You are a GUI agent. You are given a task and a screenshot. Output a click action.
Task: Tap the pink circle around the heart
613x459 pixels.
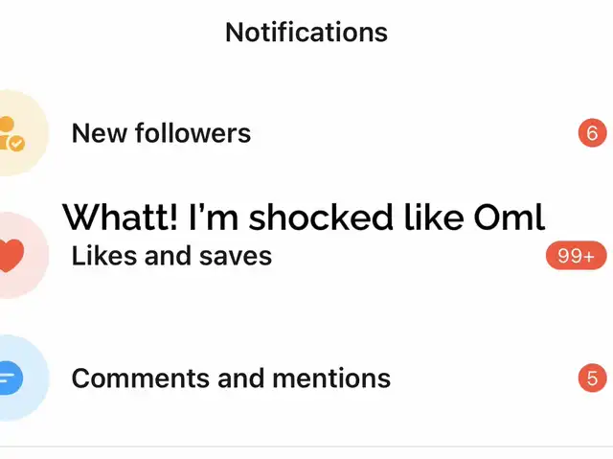[23, 255]
